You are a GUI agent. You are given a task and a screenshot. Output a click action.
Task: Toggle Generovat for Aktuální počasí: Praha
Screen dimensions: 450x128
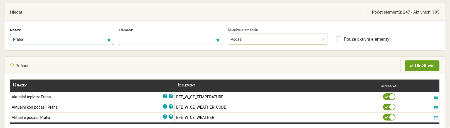click(x=389, y=117)
